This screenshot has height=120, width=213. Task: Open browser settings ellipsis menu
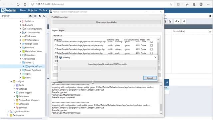208,4
